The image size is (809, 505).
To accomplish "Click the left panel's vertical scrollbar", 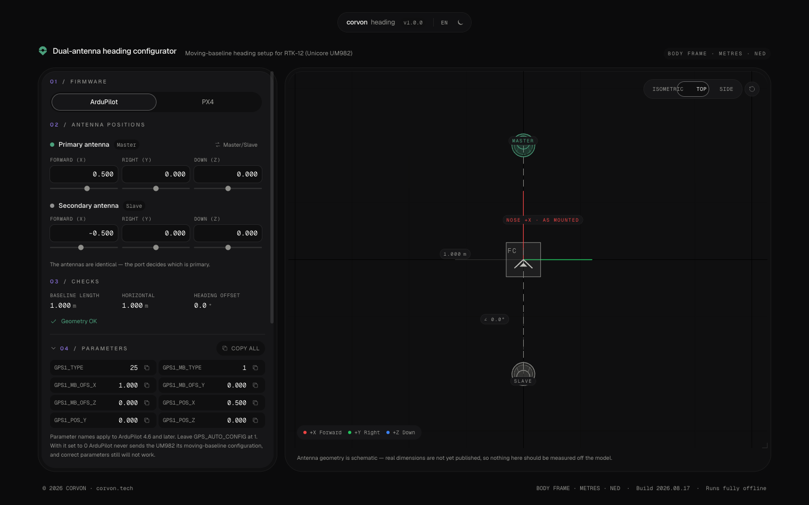I will coord(272,198).
